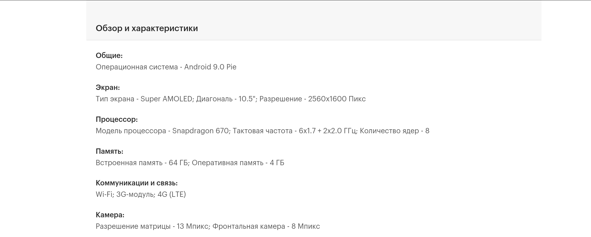
Task: Select the "Экран:" section label
Action: [x=108, y=88]
